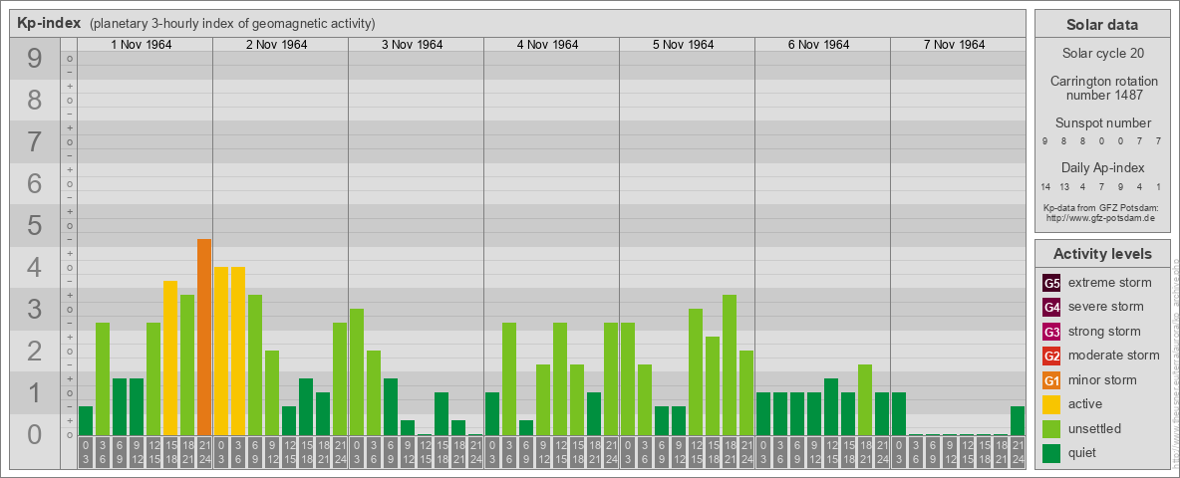The height and width of the screenshot is (478, 1180).
Task: Click the '4 Nov 1964' date header
Action: pyautogui.click(x=548, y=45)
